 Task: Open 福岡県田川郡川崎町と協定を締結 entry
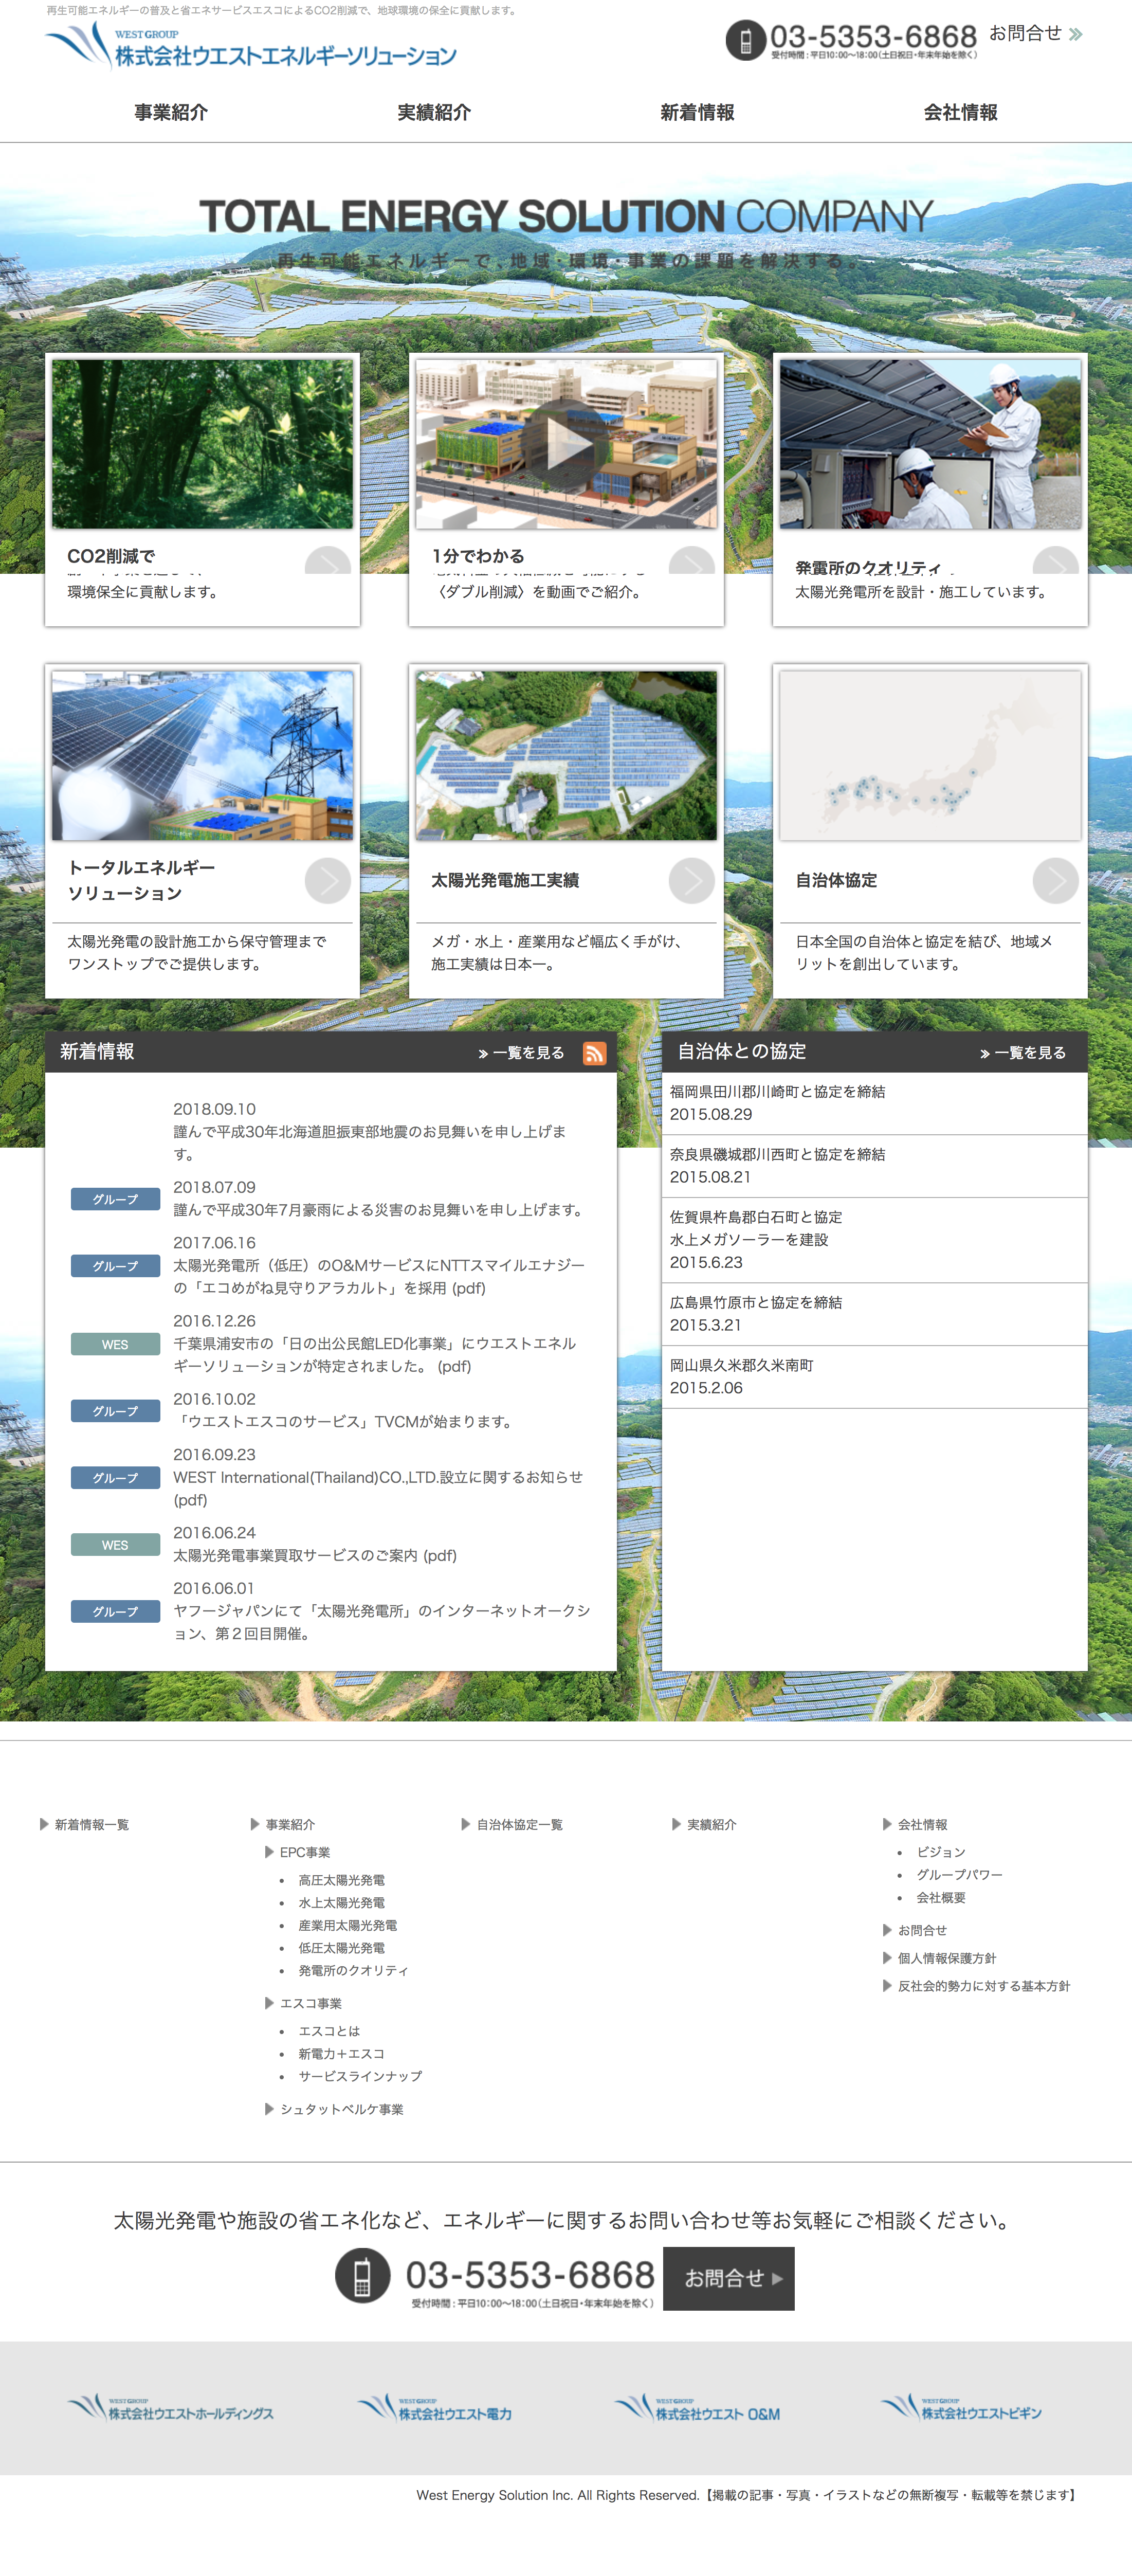777,1092
